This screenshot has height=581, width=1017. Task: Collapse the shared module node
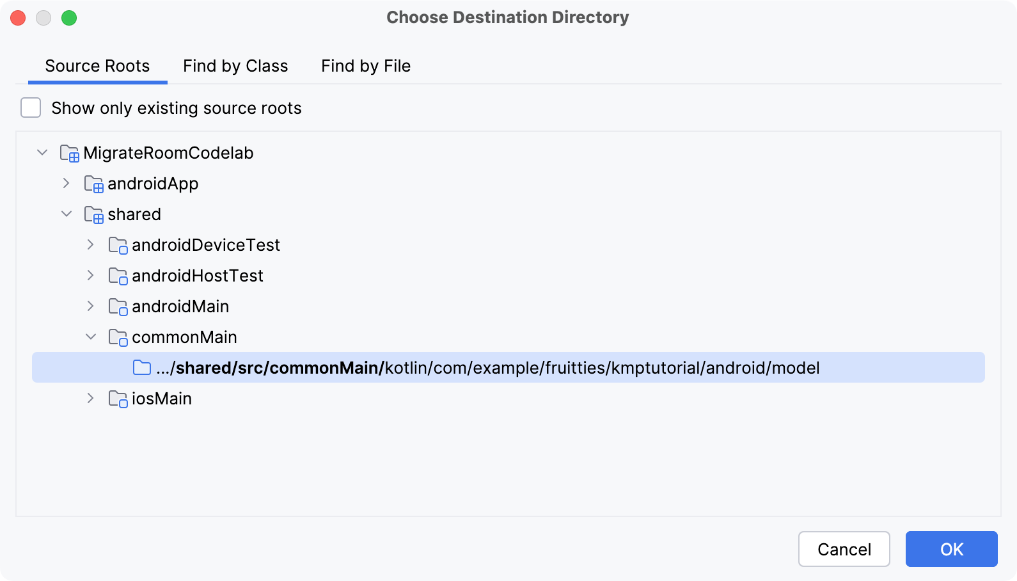point(67,214)
